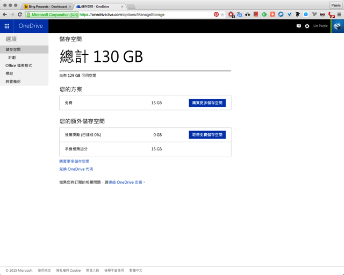Click the 免費 plan row label
Viewport: 344px width, 275px height.
point(69,103)
